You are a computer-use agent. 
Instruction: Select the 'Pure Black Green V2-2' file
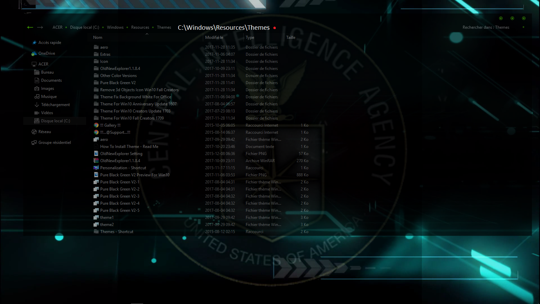click(120, 189)
